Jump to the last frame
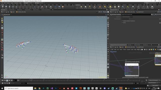Image resolution: width=161 pixels, height=90 pixels. click(12, 80)
